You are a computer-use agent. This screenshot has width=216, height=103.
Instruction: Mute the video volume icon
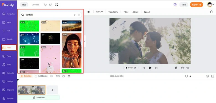[x=89, y=12]
